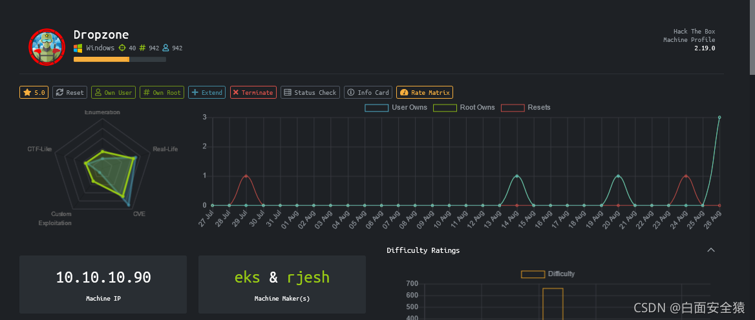The height and width of the screenshot is (320, 755).
Task: Toggle User Owns legend series
Action: point(396,108)
